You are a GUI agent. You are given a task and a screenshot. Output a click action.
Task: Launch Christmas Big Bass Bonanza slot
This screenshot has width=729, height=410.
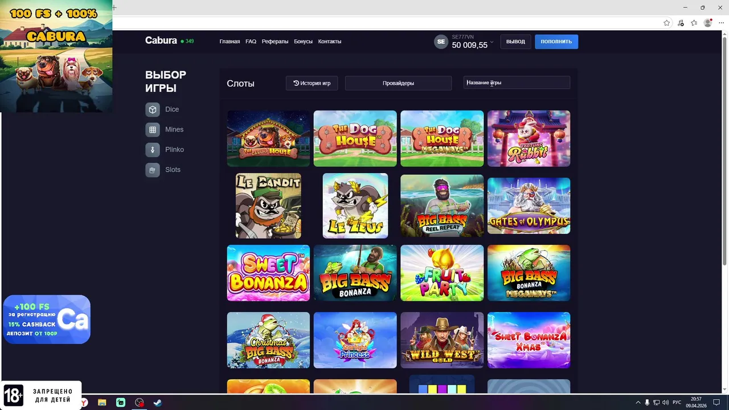pos(268,340)
